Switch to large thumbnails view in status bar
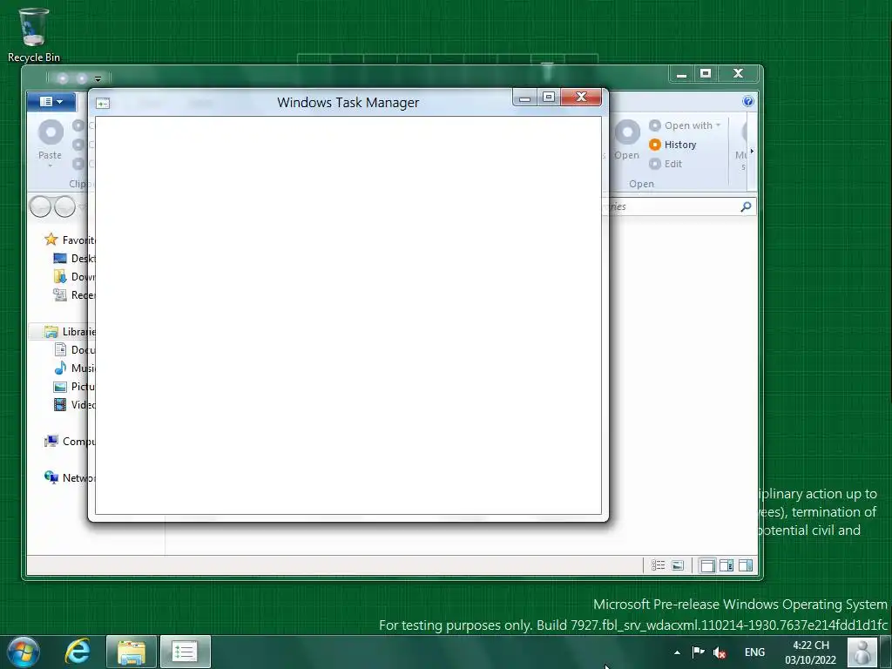Image resolution: width=892 pixels, height=669 pixels. (678, 564)
